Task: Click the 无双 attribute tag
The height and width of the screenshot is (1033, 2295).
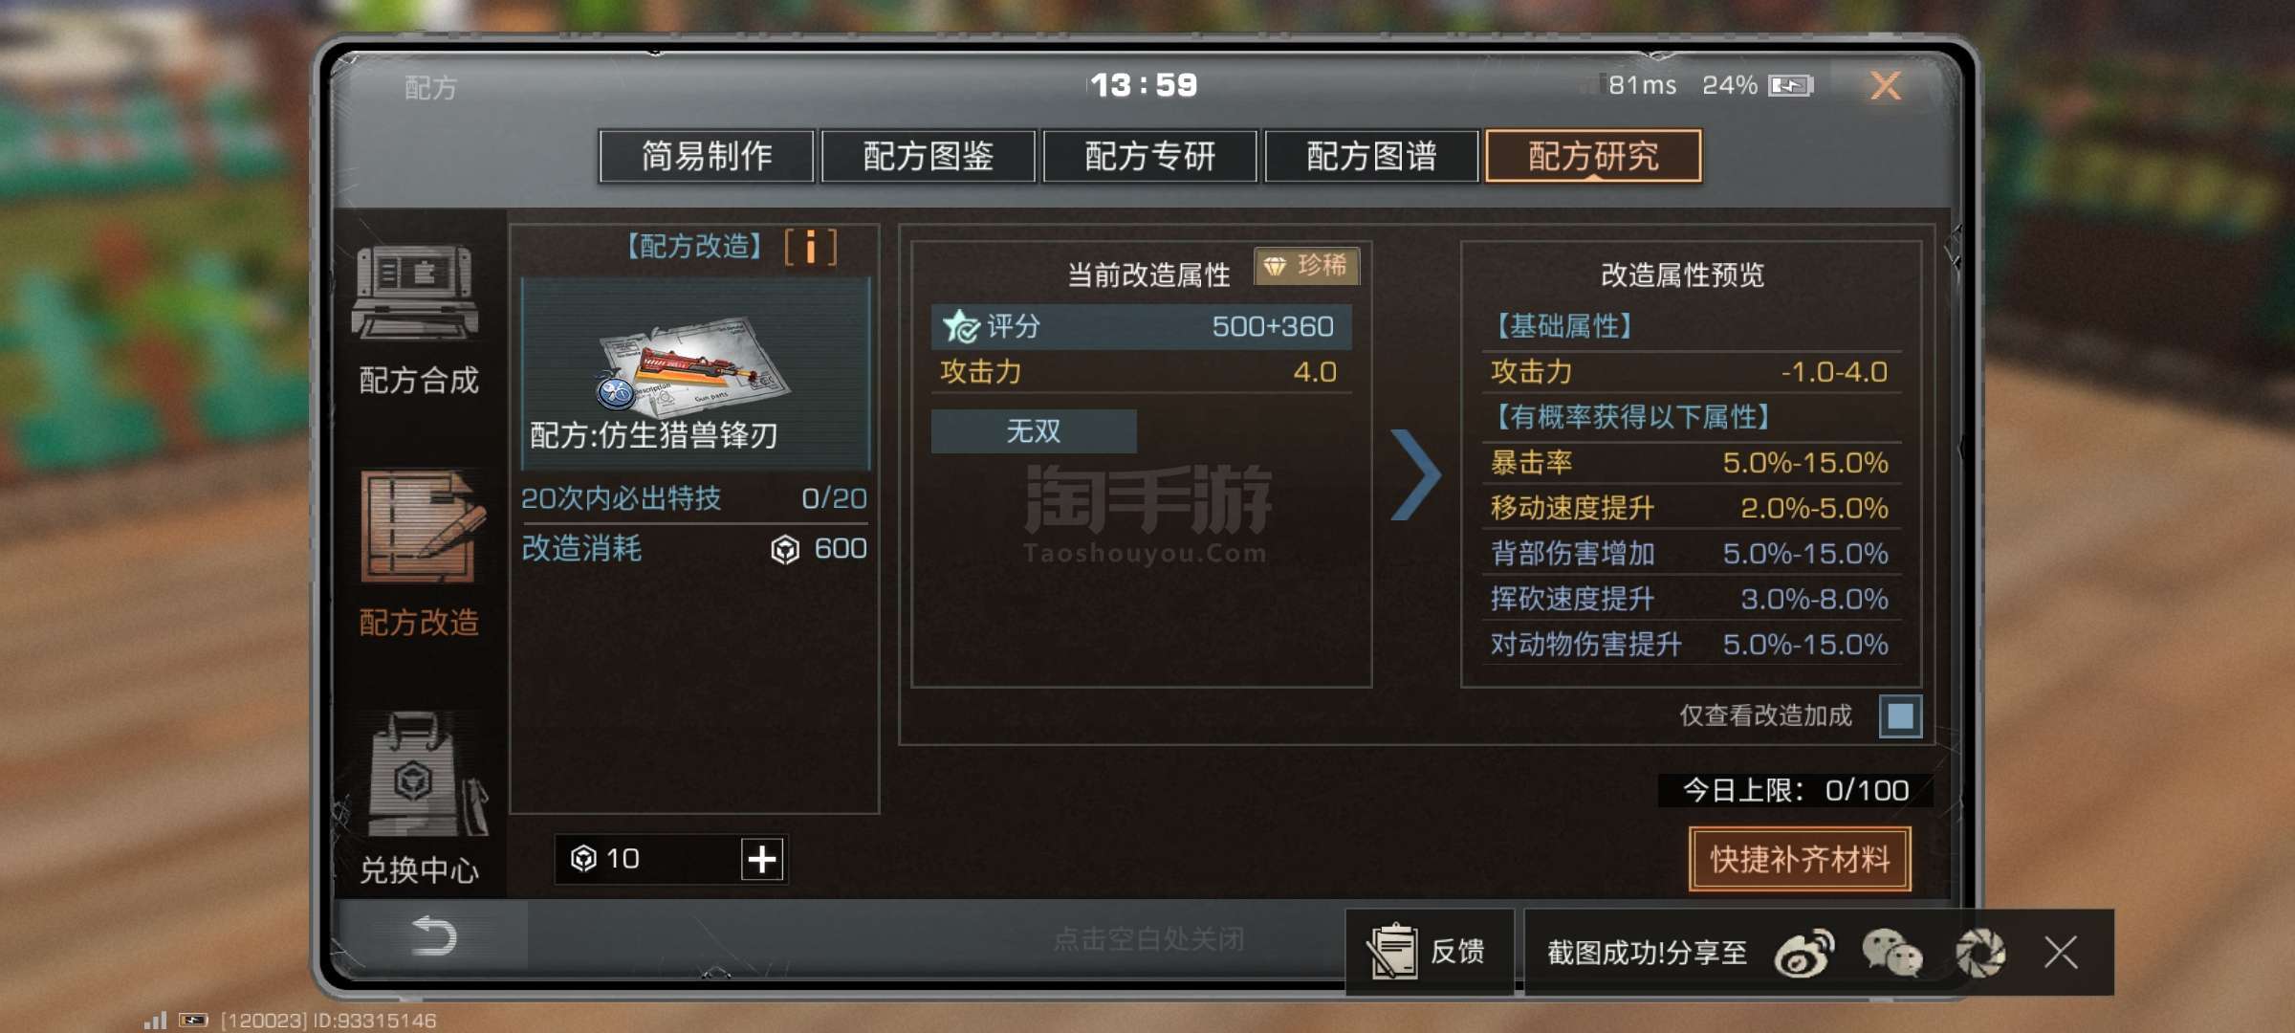Action: click(x=1034, y=431)
